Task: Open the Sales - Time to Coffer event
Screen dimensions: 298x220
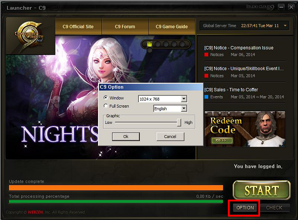Action: (231, 90)
